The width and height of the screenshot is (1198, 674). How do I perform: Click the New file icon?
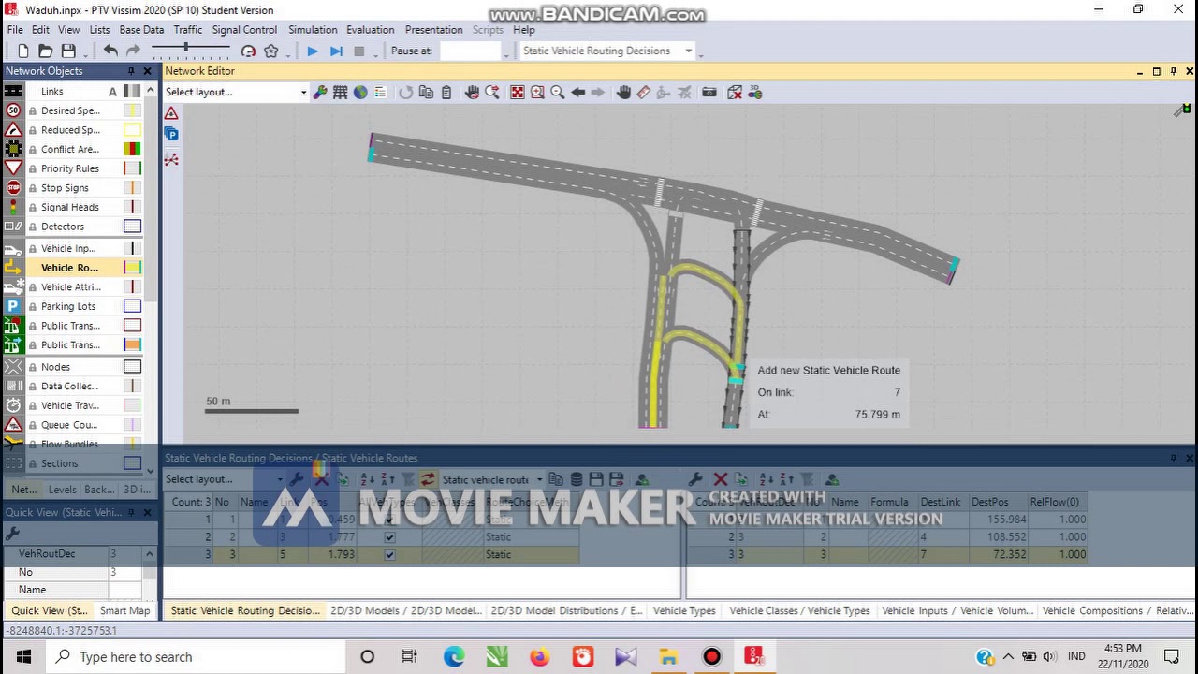coord(23,51)
